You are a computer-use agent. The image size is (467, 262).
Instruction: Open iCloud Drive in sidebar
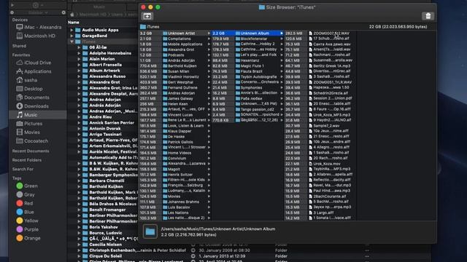click(34, 63)
